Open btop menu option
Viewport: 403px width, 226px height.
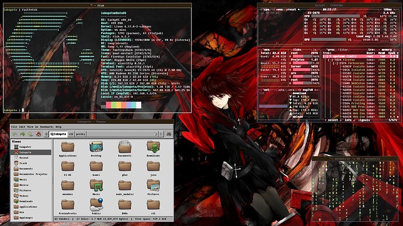tap(279, 9)
